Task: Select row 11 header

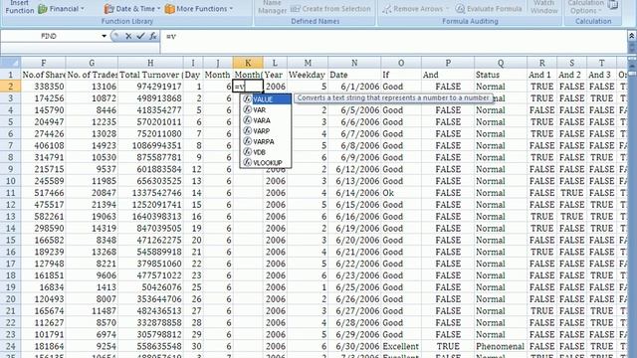Action: click(x=10, y=193)
